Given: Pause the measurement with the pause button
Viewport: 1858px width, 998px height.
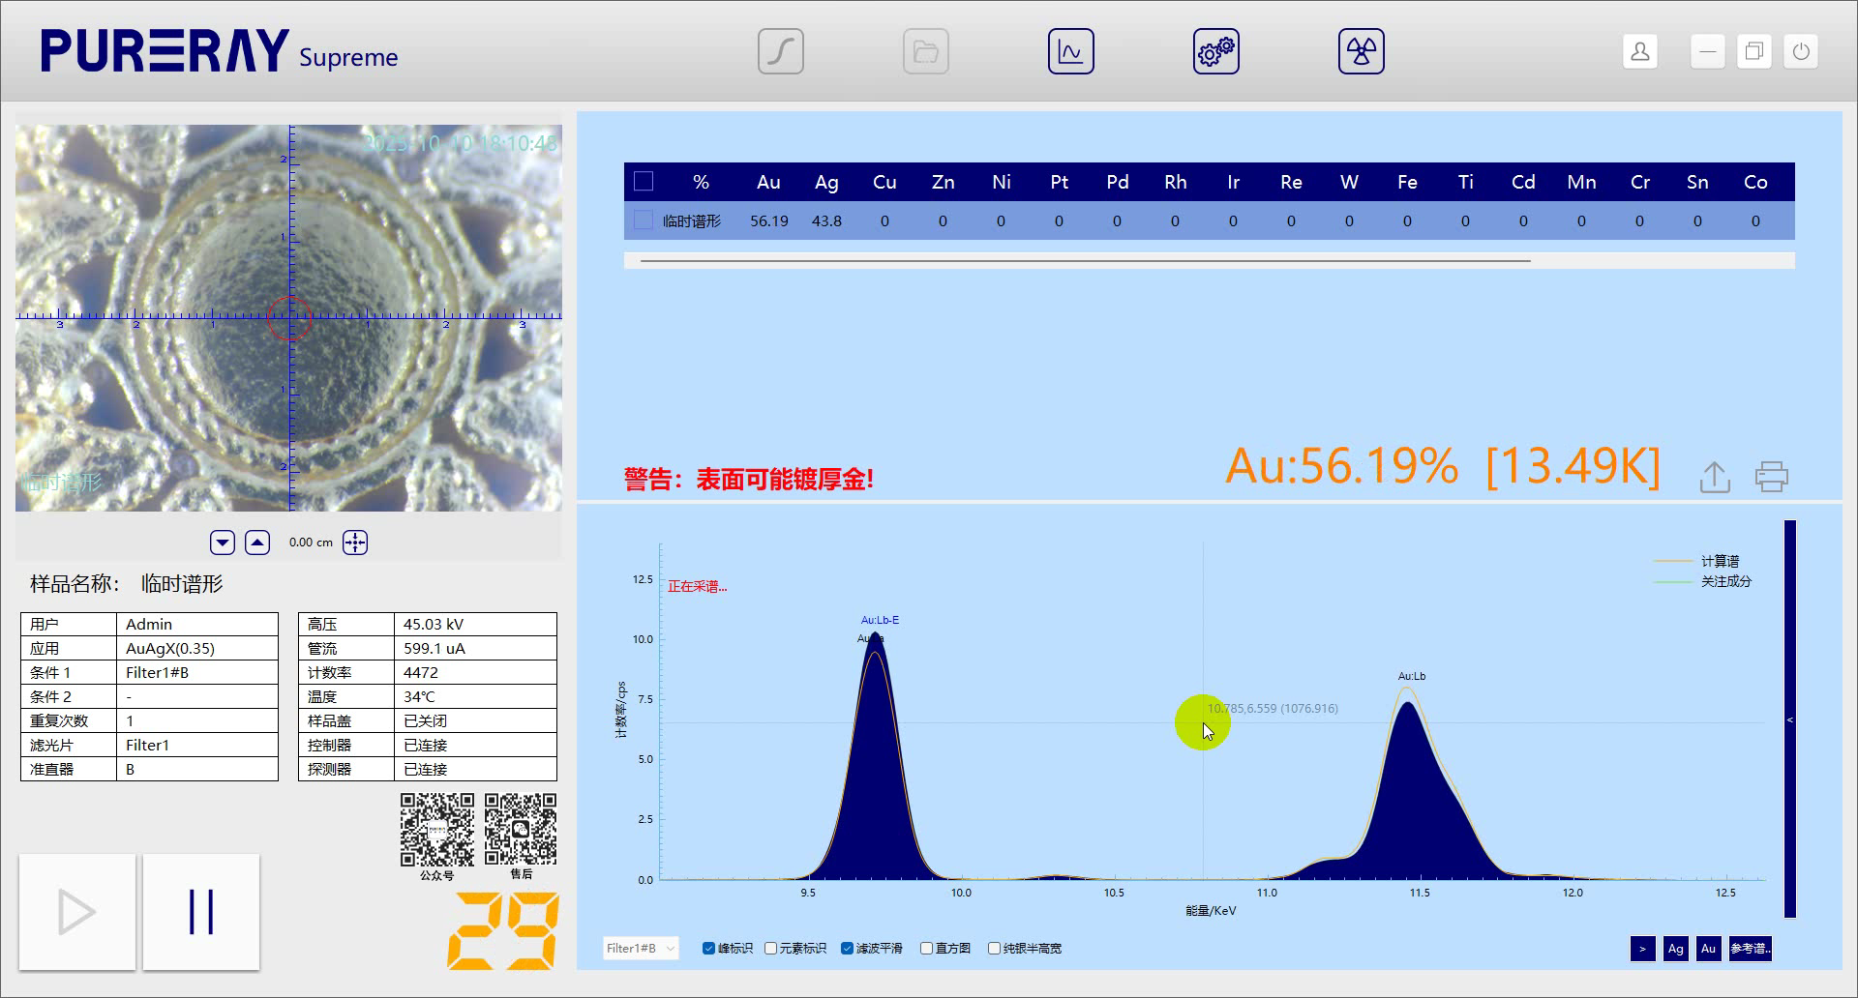Looking at the screenshot, I should [x=201, y=912].
